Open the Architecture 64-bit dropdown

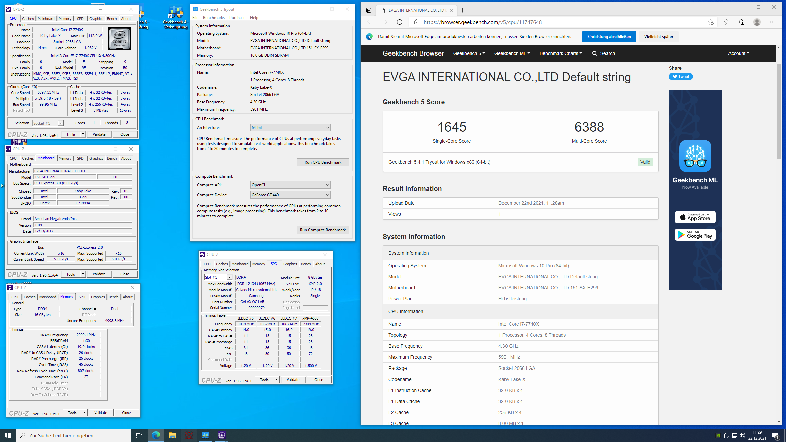290,128
